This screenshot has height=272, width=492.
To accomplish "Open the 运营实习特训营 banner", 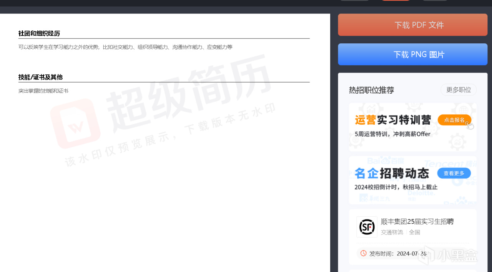I will [412, 127].
